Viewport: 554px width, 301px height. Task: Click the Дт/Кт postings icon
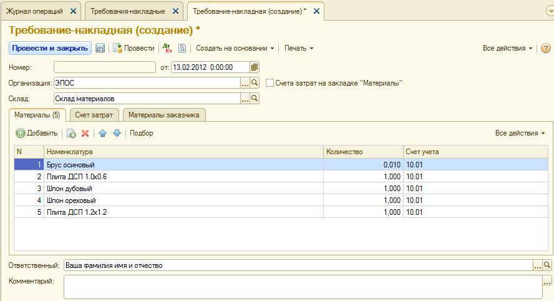pos(167,47)
